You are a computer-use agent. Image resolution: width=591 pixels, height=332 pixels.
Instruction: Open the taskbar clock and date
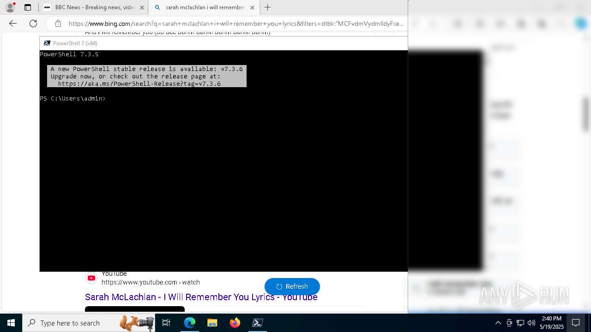[552, 323]
